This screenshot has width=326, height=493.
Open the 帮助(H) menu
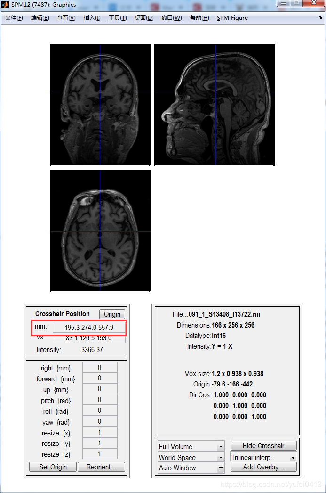pos(199,18)
